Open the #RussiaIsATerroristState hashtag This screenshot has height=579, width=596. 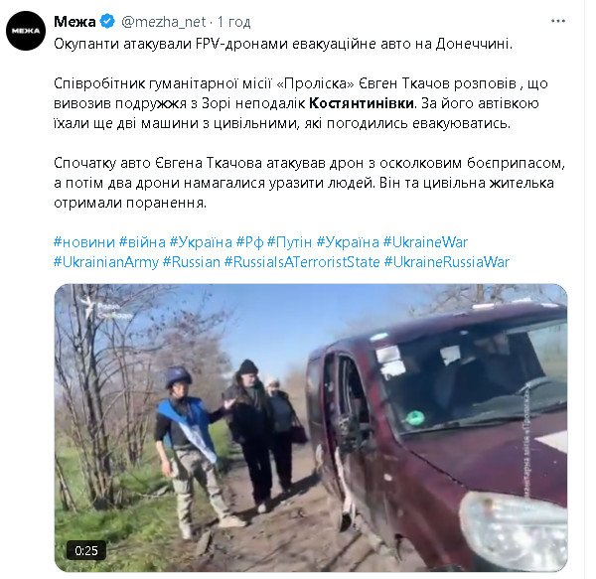tap(302, 262)
